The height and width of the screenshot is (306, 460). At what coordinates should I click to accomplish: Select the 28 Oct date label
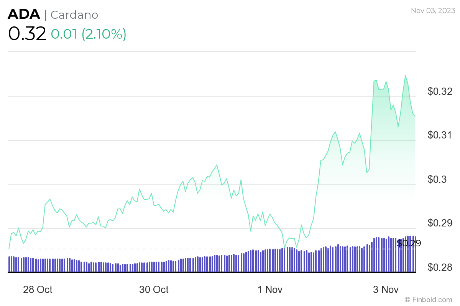pos(38,290)
